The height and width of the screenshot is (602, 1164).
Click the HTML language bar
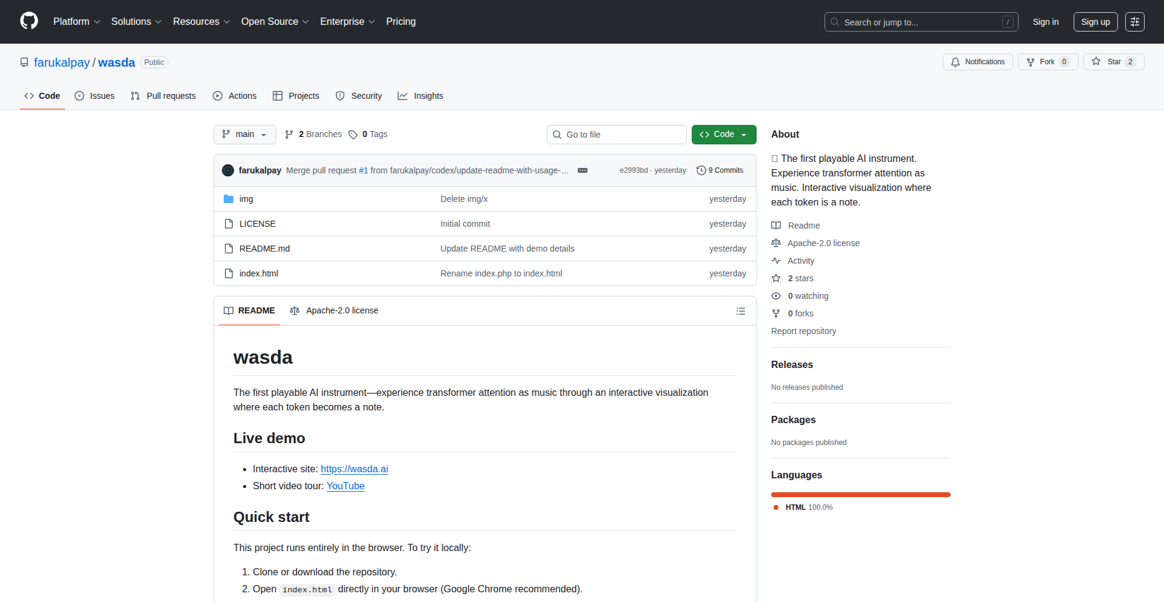[860, 495]
